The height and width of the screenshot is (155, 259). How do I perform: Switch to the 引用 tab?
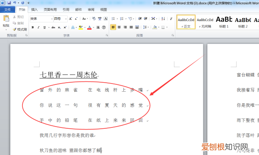point(66,9)
